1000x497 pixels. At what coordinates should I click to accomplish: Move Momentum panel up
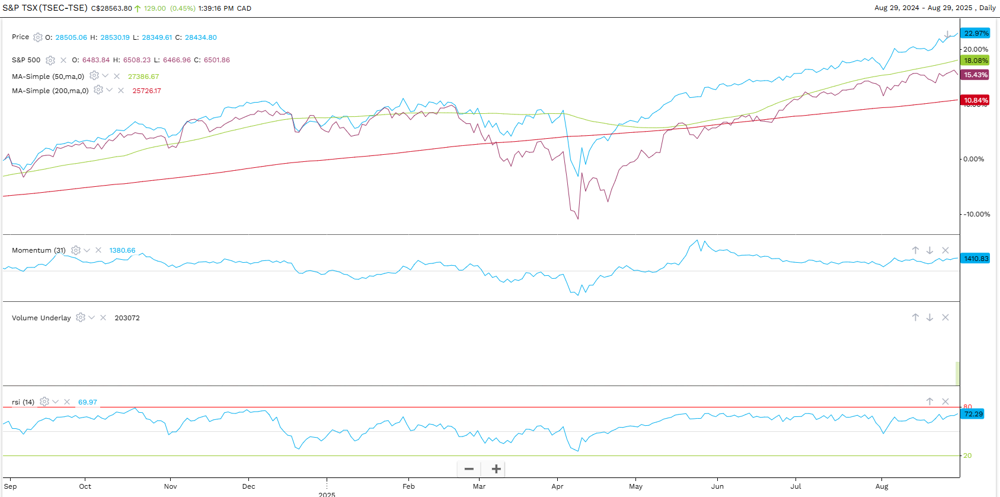(x=915, y=250)
